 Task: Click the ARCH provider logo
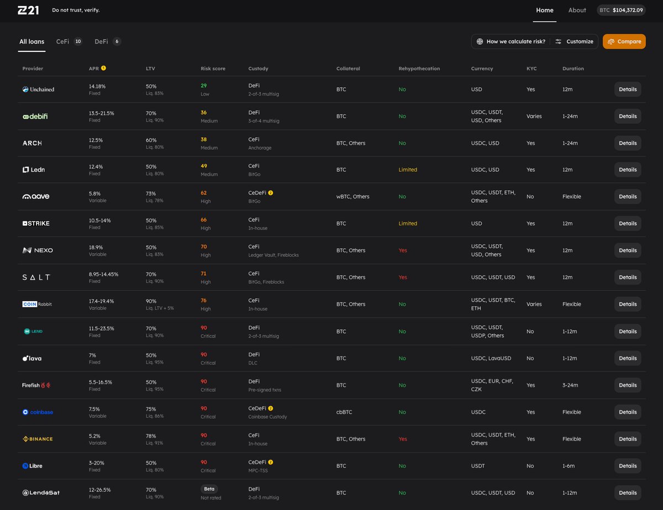pyautogui.click(x=32, y=143)
